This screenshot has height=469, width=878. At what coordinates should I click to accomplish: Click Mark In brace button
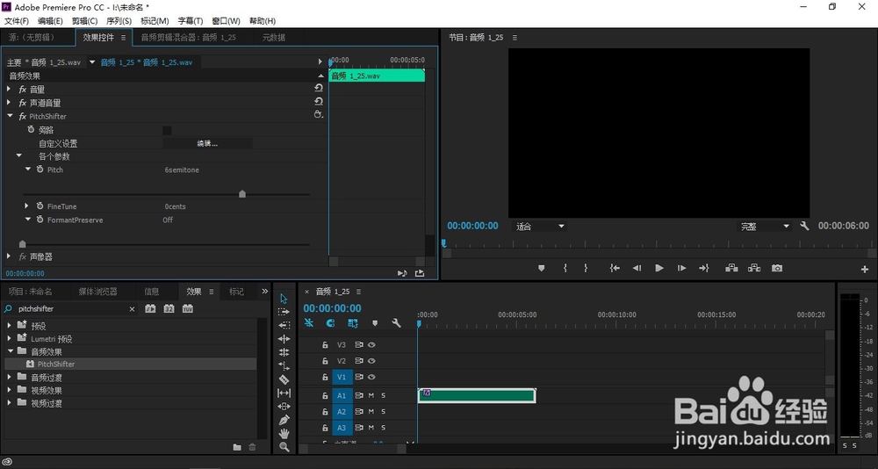(x=565, y=269)
